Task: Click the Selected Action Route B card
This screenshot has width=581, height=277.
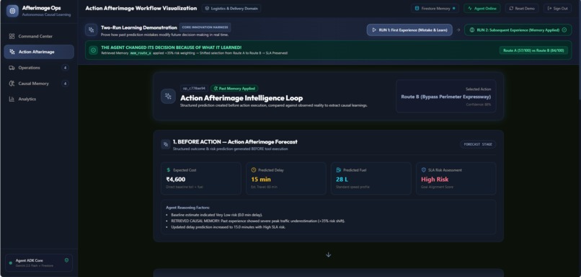Action: pyautogui.click(x=445, y=96)
